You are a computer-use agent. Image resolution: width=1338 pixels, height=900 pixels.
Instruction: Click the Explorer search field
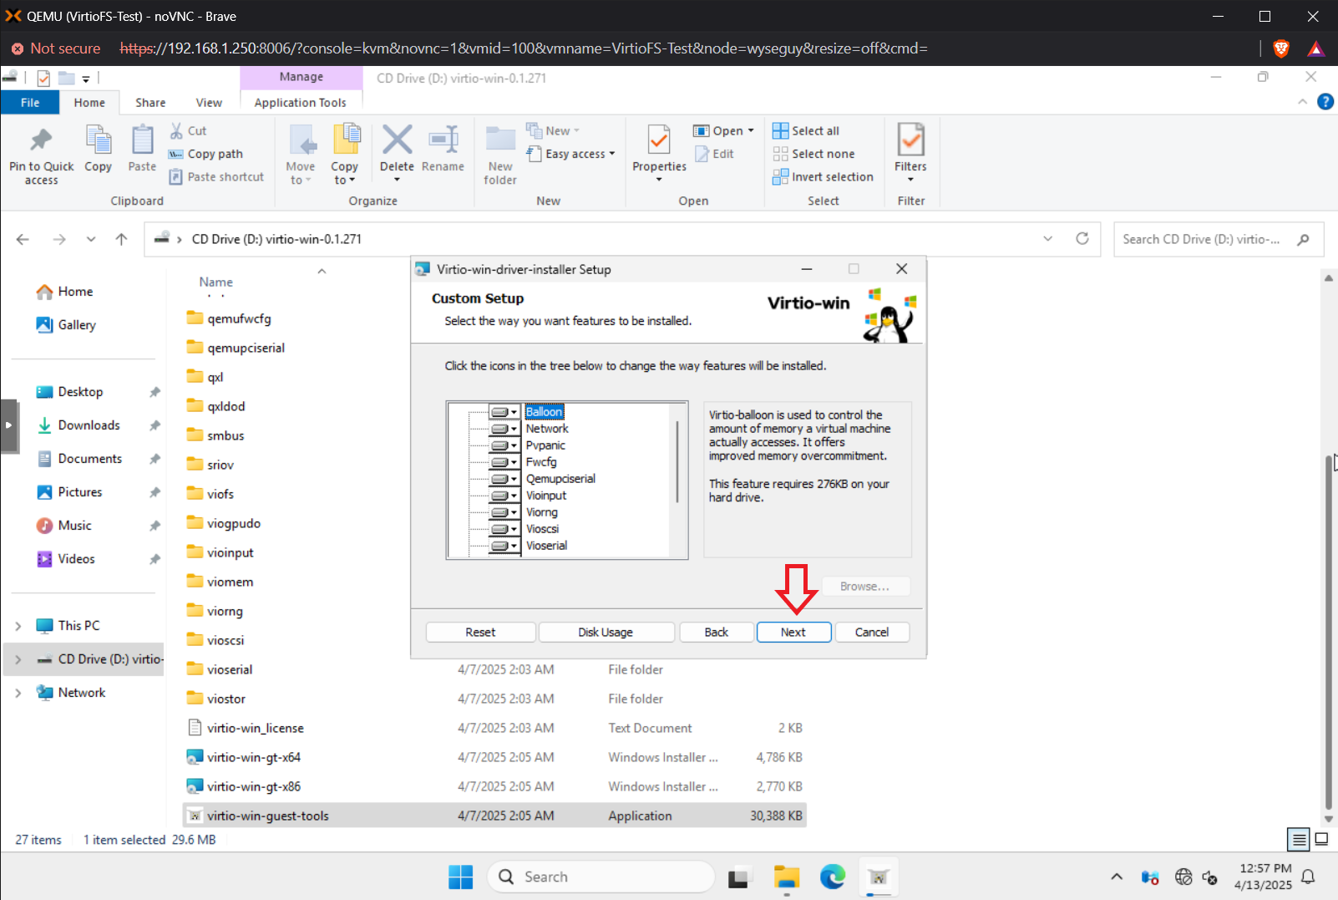click(1219, 239)
